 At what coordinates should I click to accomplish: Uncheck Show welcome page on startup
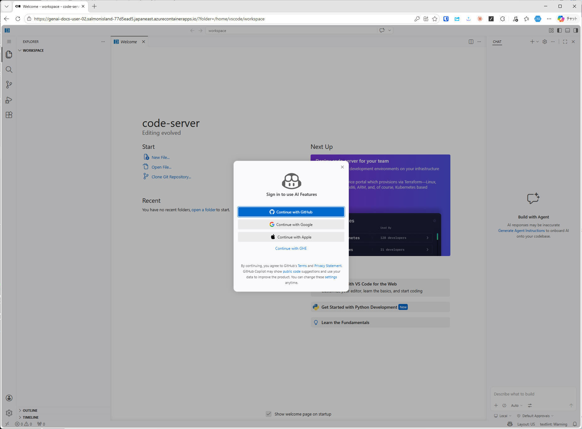[269, 414]
